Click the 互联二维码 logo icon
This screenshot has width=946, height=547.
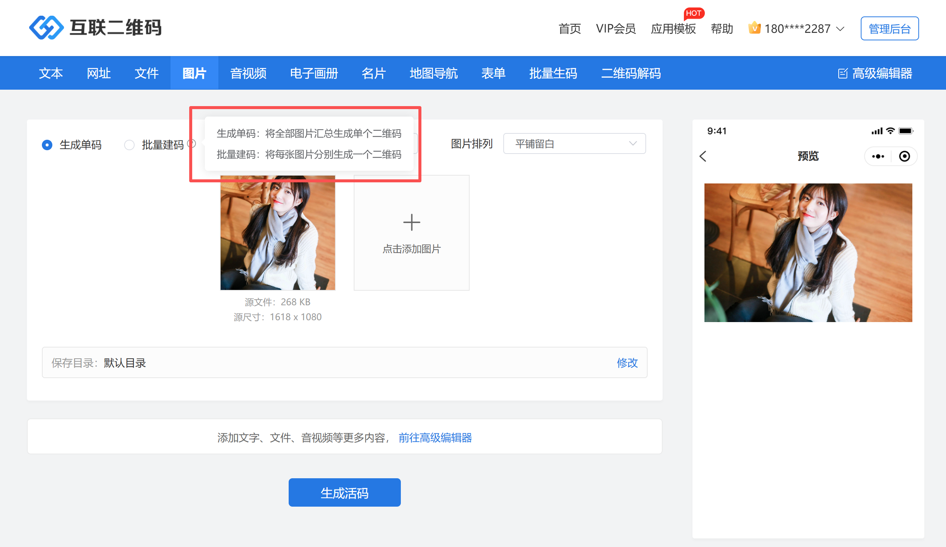46,27
